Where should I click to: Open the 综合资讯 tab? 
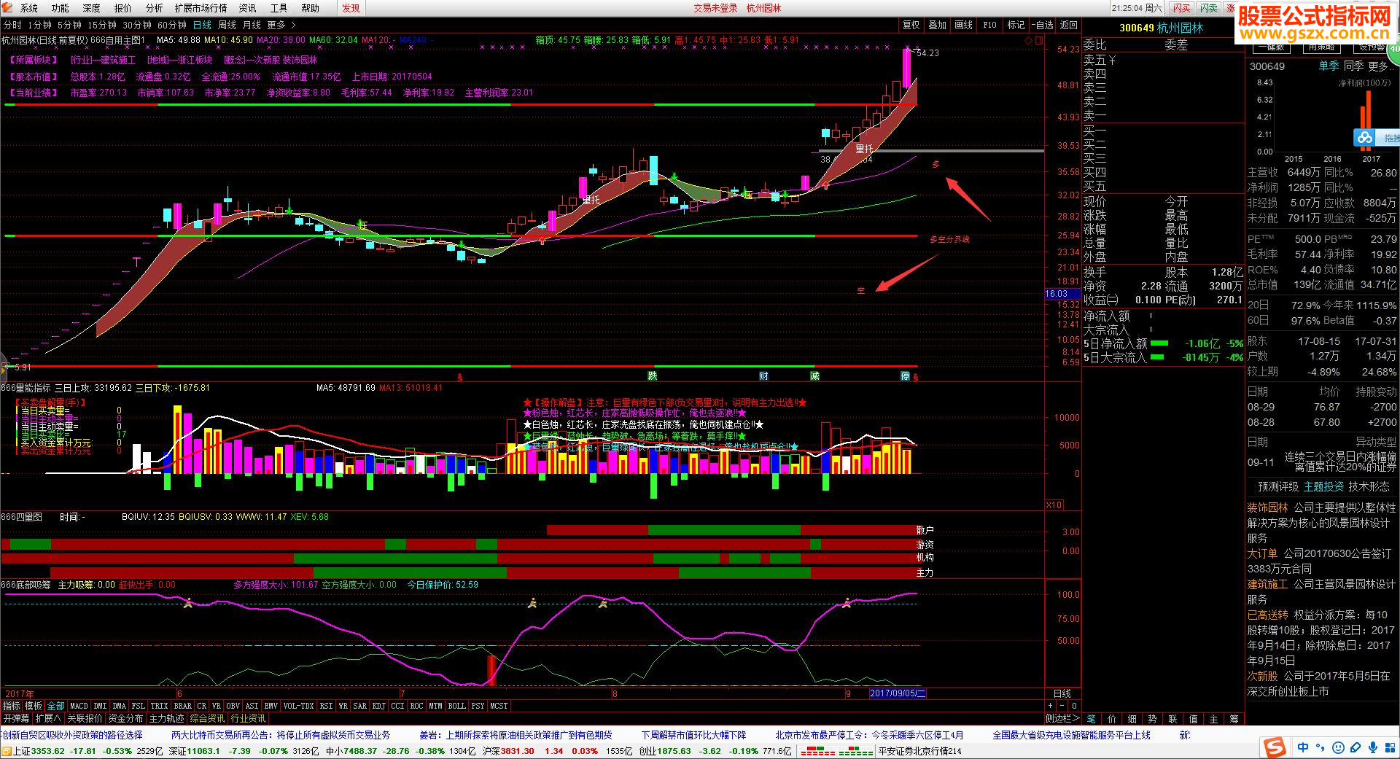208,718
